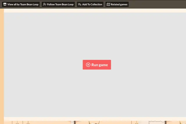
Task: Select the Add To Collection button
Action: (x=90, y=4)
